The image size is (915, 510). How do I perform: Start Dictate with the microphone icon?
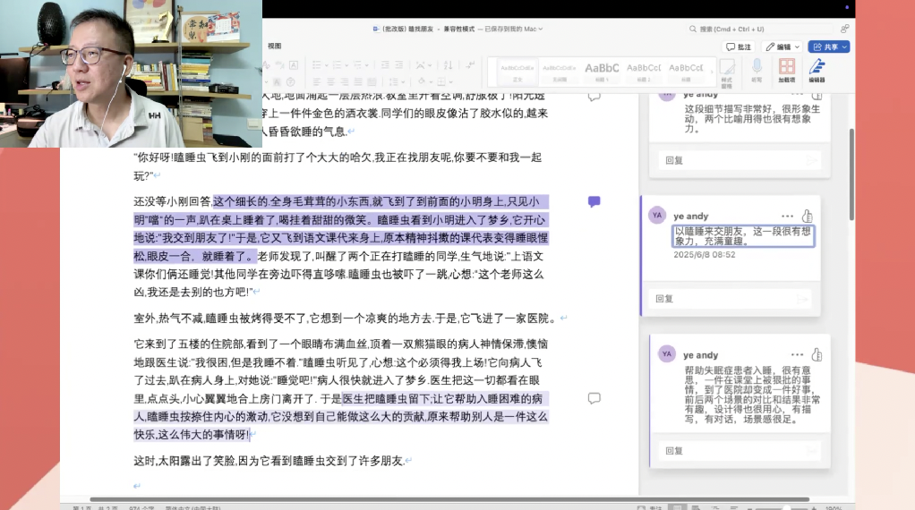(757, 69)
